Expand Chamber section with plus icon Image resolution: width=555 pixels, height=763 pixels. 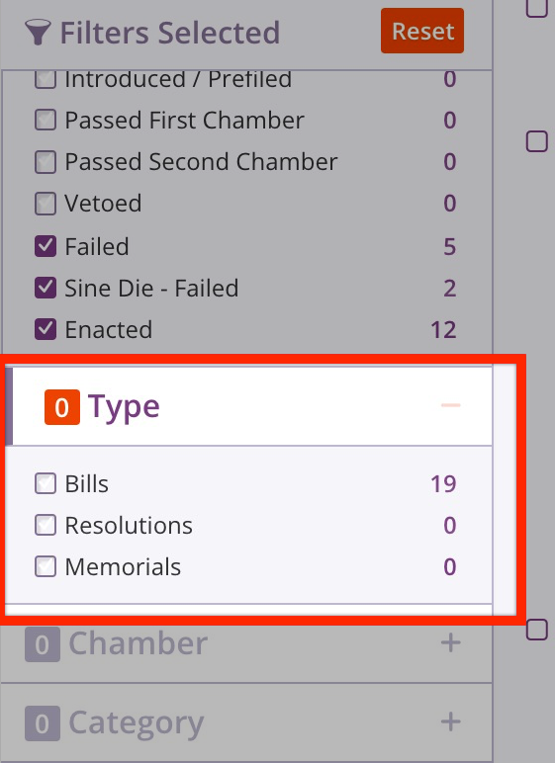(450, 642)
